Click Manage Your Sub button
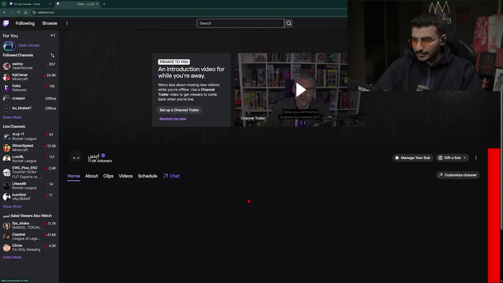Viewport: 503px width, 283px height. click(x=413, y=158)
